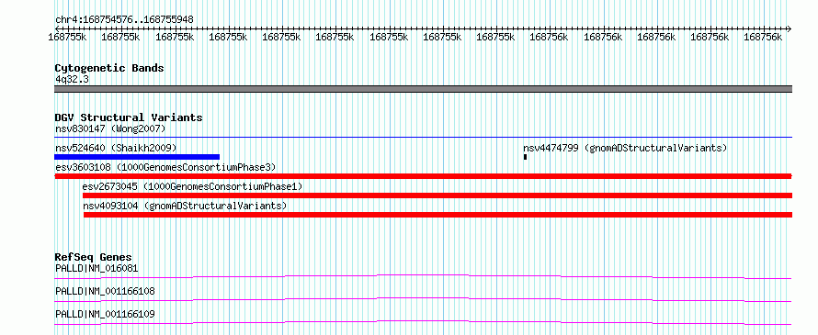Screen dimensions: 818x335
Task: Click the nsv4093104 red variant bar
Action: point(437,215)
